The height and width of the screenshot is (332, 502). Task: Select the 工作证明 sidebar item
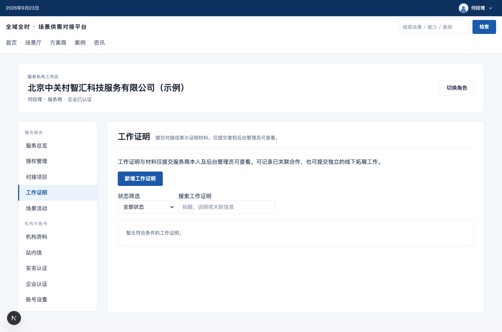click(x=58, y=193)
